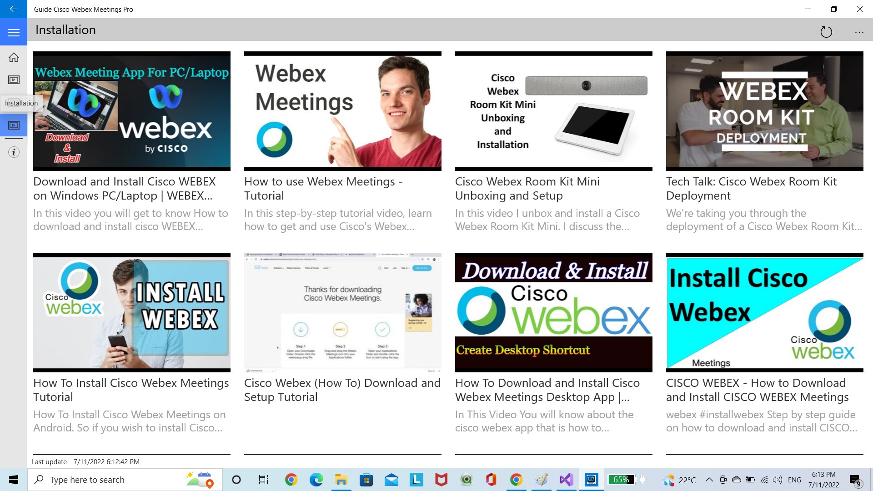Open the Install Cisco Webex Meetings thumbnail

[x=764, y=312]
